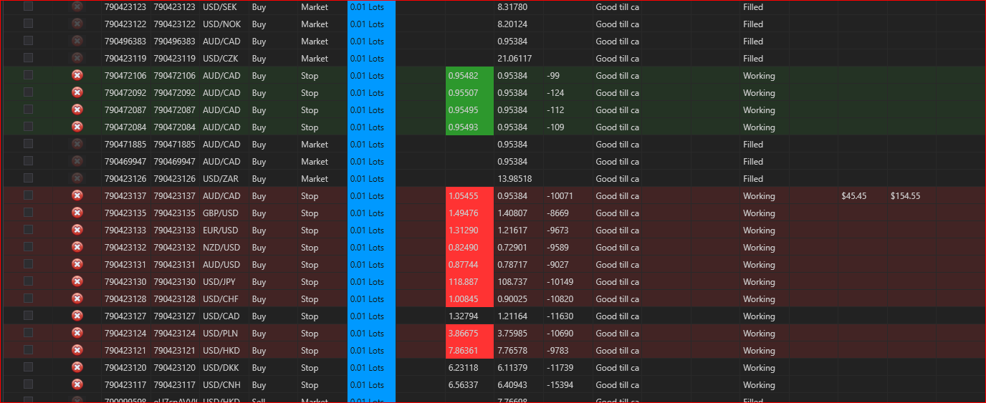Cancel the NZD/USD stop order
The image size is (986, 403).
[x=77, y=247]
